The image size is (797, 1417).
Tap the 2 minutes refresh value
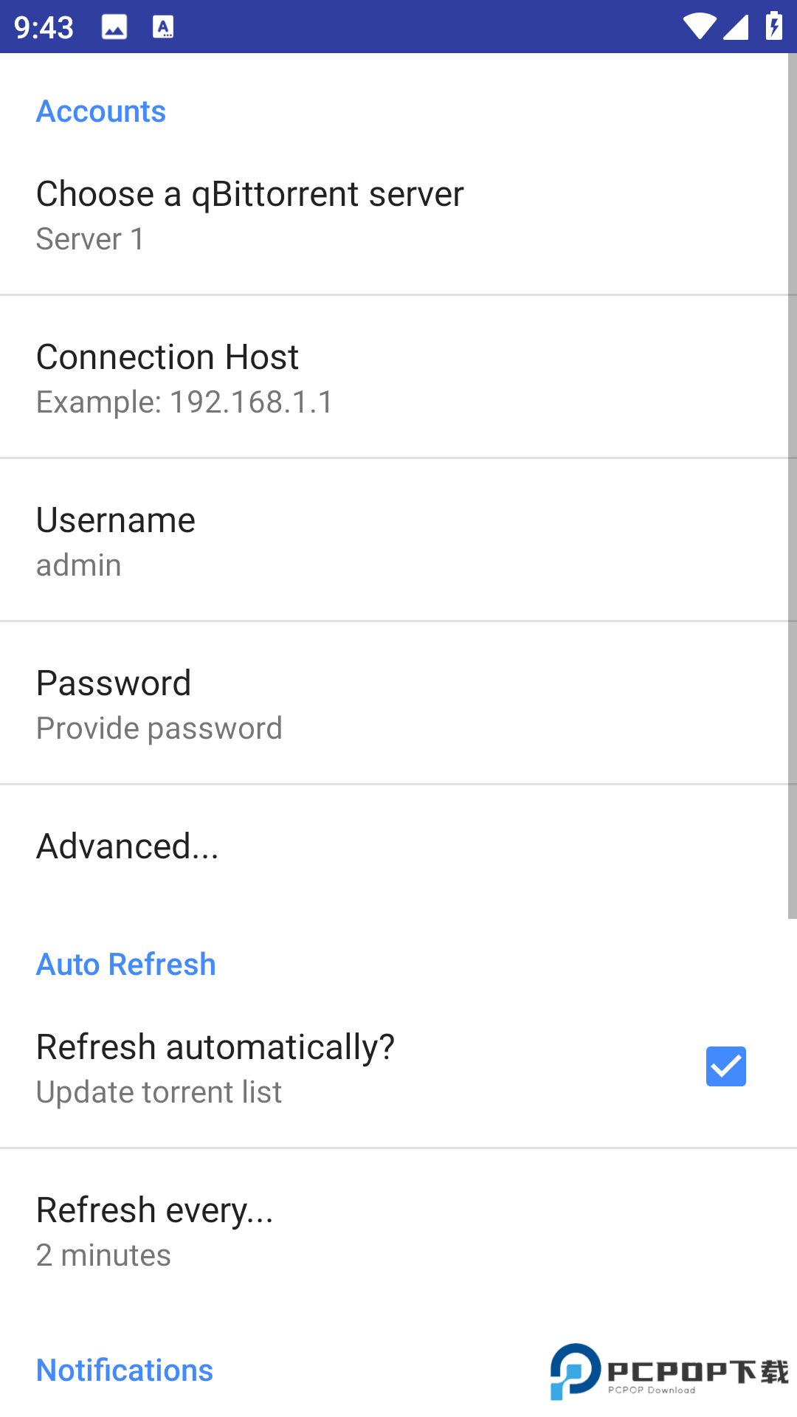pos(103,1255)
